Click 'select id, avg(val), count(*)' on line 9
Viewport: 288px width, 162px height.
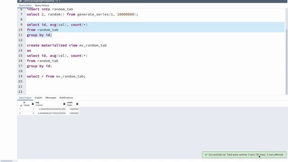pyautogui.click(x=57, y=25)
